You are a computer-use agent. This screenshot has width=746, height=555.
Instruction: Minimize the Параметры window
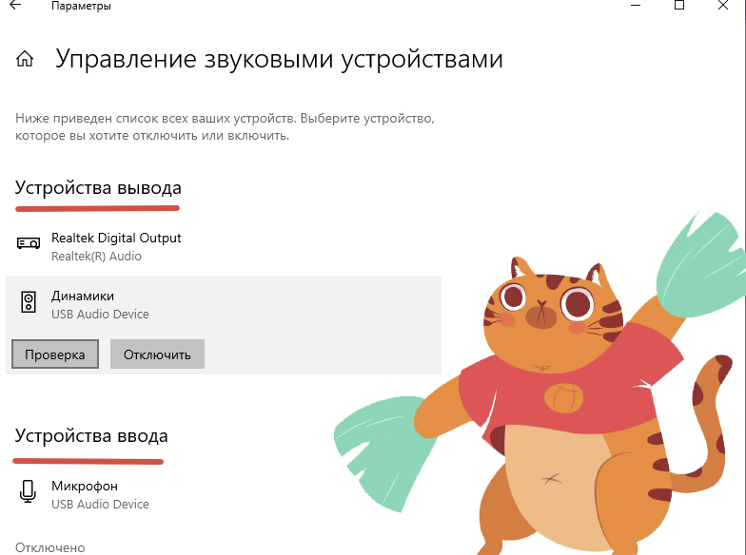pos(635,5)
